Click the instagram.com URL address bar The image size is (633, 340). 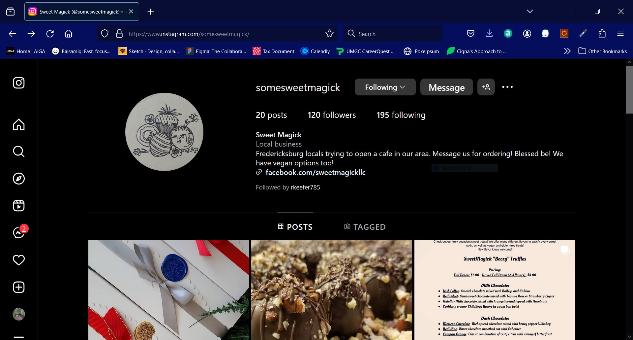(218, 34)
